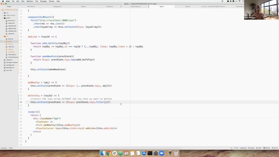
Task: Open logo512.png in the tree view
Action: (12, 28)
